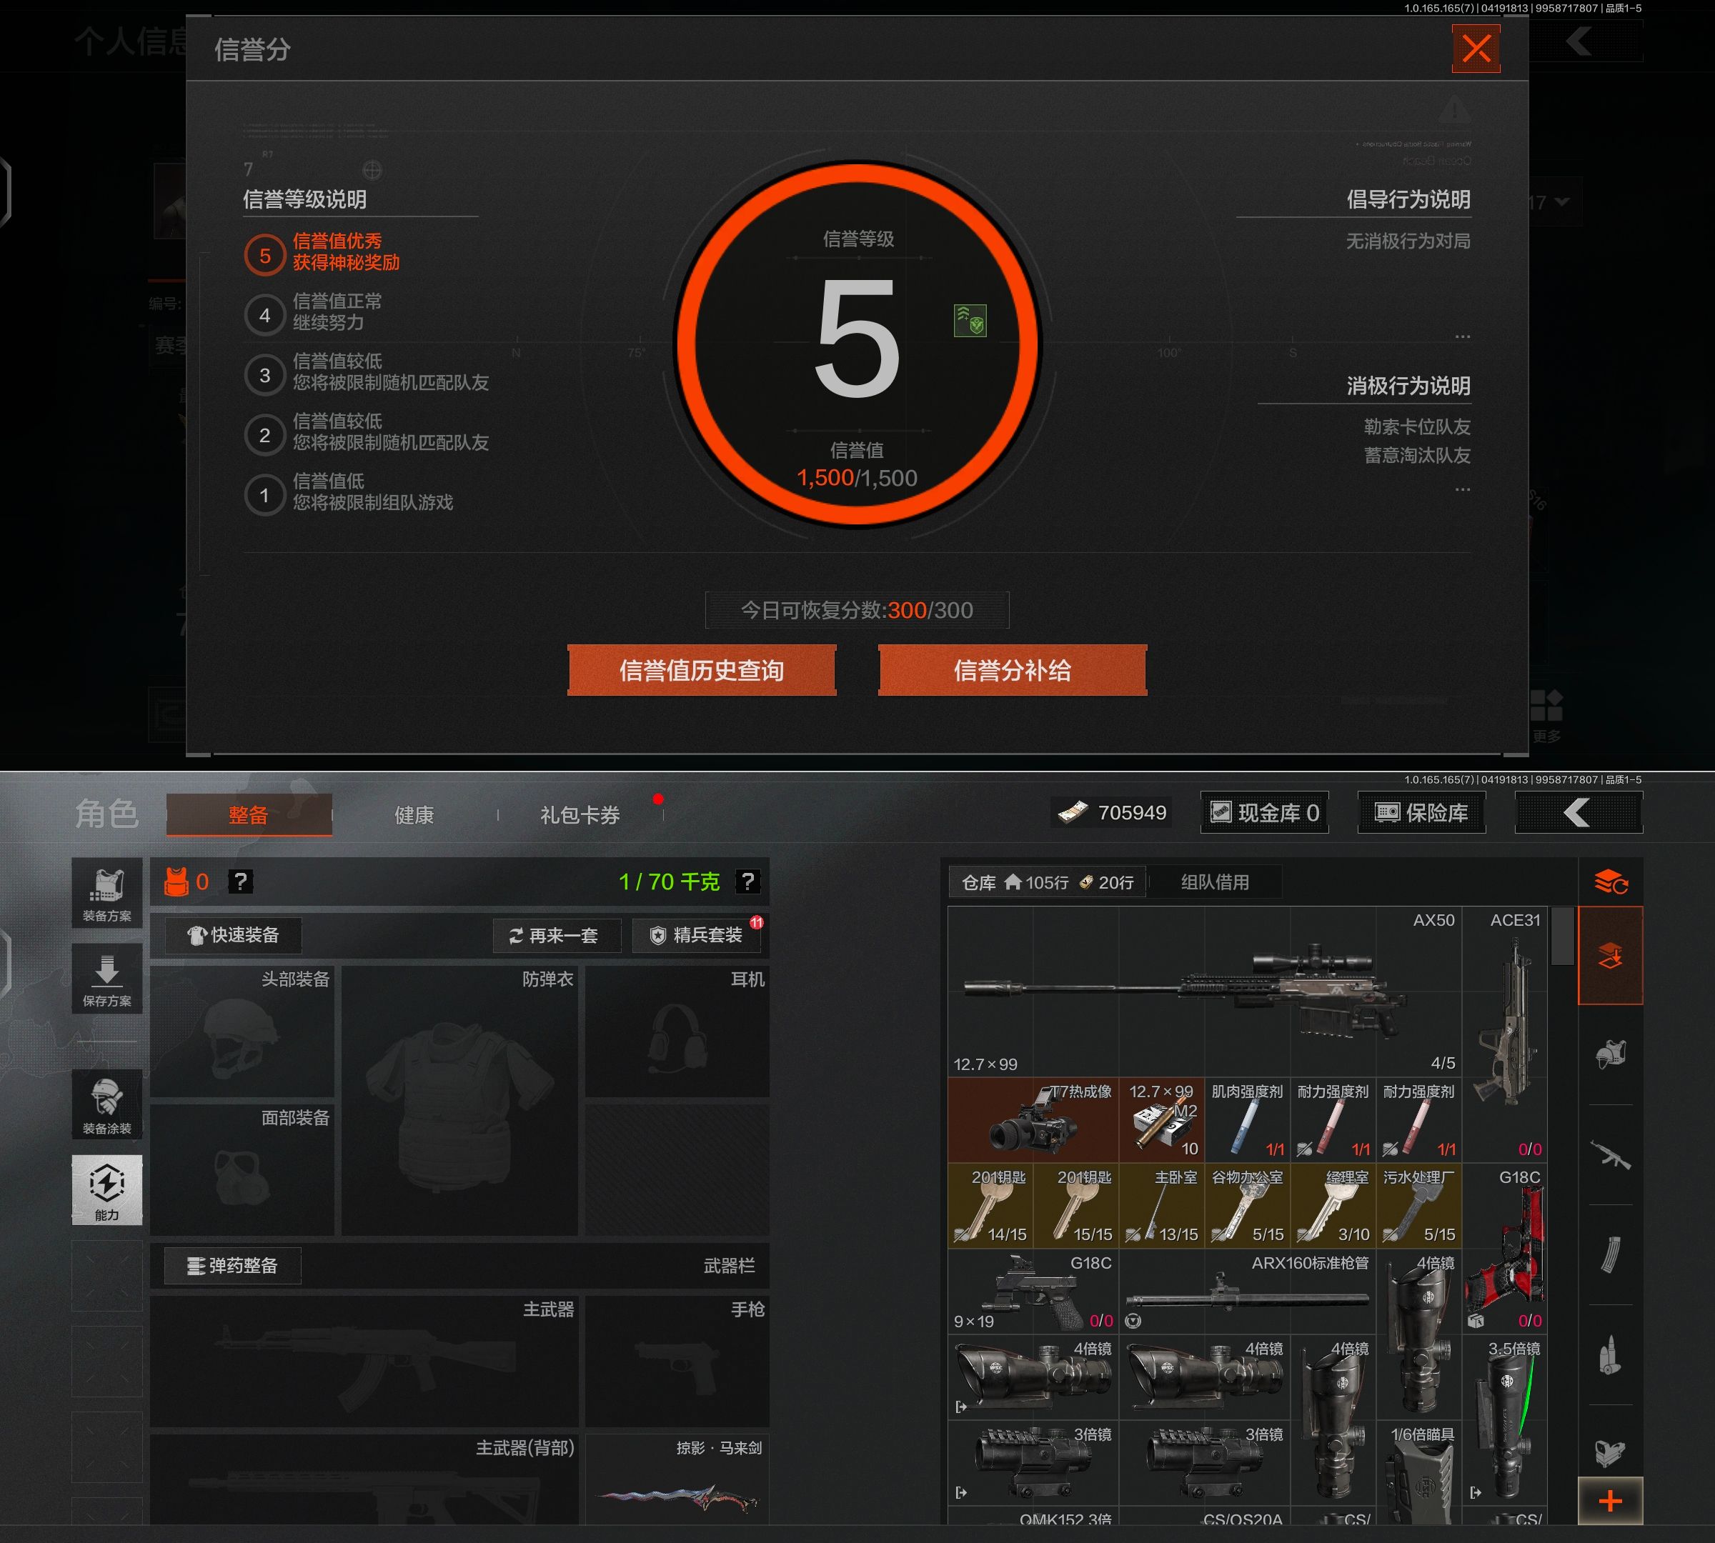Filter warehouse by rifle icon
Image resolution: width=1715 pixels, height=1543 pixels.
tap(1610, 1154)
